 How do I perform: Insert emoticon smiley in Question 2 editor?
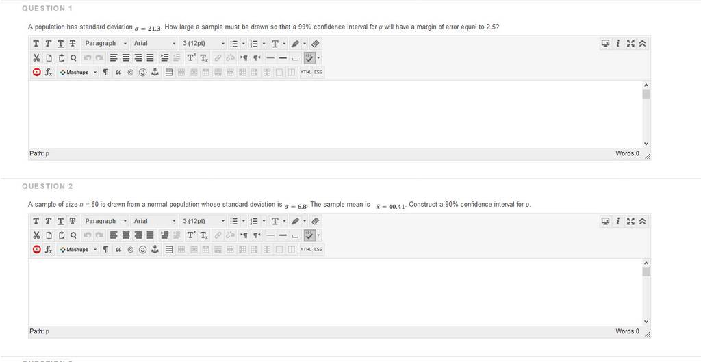pyautogui.click(x=142, y=250)
